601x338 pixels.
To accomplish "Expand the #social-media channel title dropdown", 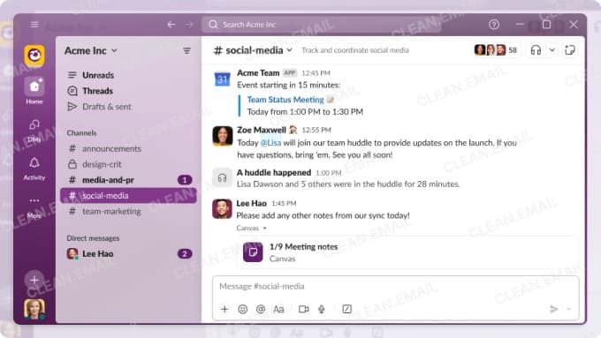I will coord(254,50).
